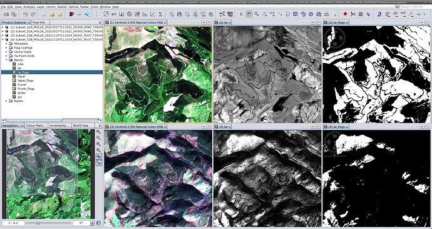Open the Raster menu
The image size is (432, 229).
point(62,7)
